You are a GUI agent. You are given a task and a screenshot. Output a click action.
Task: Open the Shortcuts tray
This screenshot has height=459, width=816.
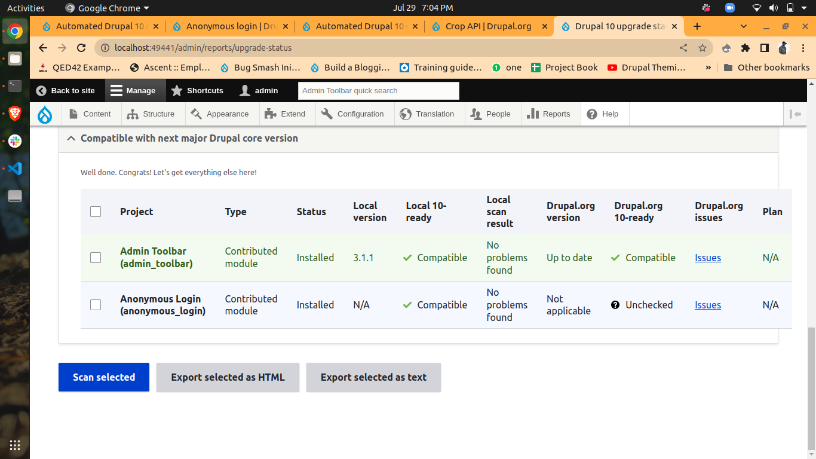coord(197,91)
